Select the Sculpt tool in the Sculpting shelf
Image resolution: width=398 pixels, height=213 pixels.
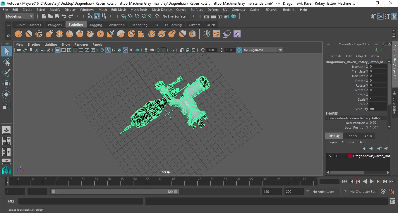pos(18,34)
